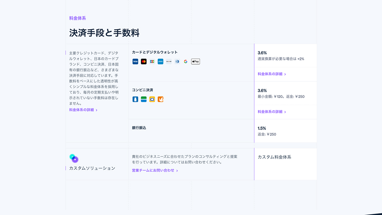Click the Diners Club icon
Viewport: 382px width, 215px height.
click(177, 61)
